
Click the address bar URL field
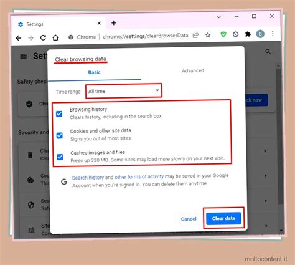click(146, 36)
